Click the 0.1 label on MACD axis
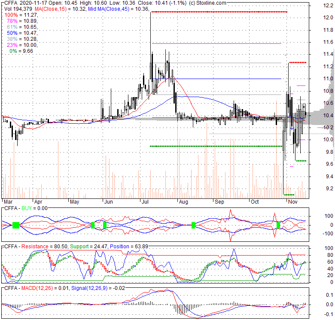The height and width of the screenshot is (320, 335). [x=329, y=295]
